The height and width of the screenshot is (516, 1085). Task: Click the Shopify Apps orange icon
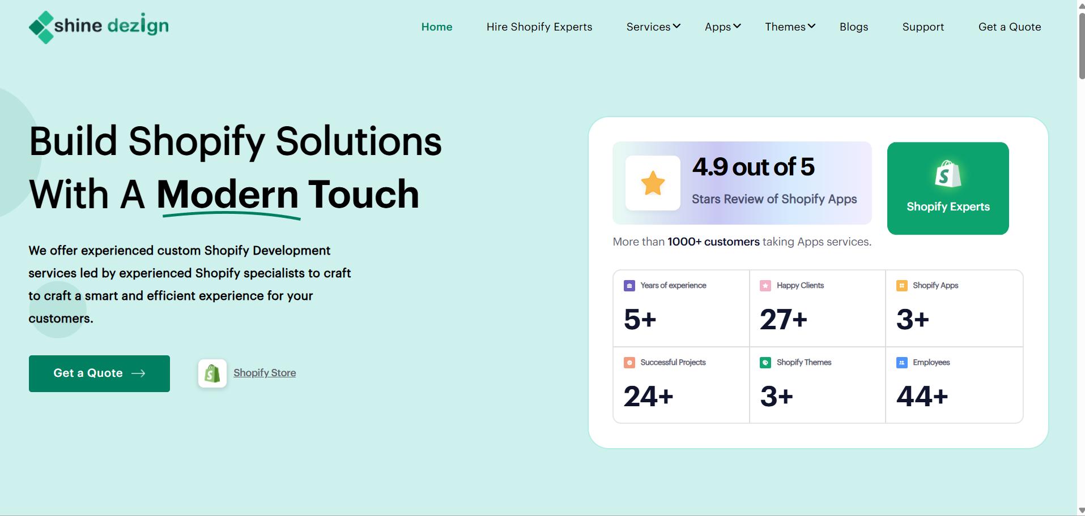click(x=901, y=286)
